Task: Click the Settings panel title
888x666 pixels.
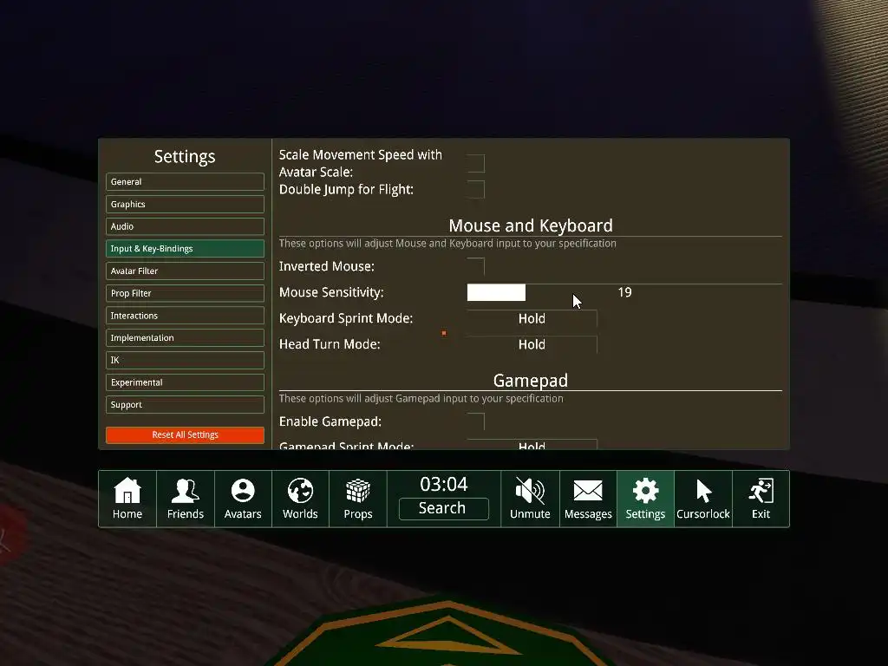Action: point(185,157)
